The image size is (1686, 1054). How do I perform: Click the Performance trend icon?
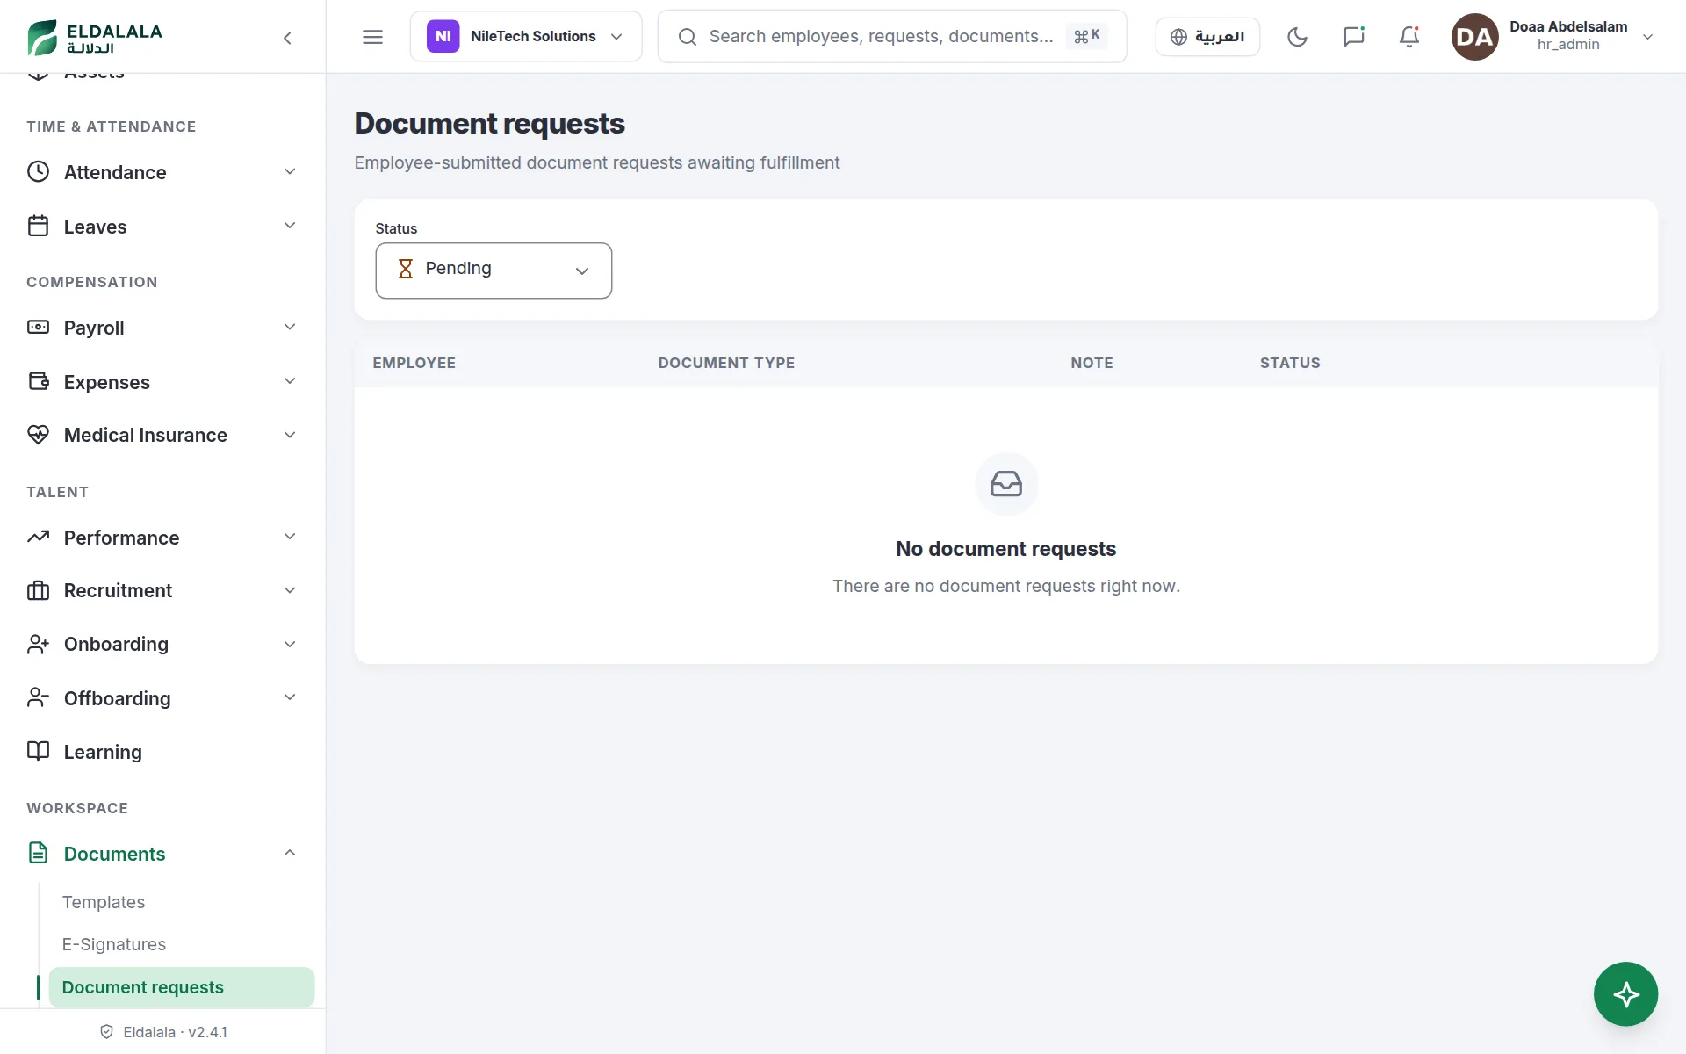click(38, 537)
